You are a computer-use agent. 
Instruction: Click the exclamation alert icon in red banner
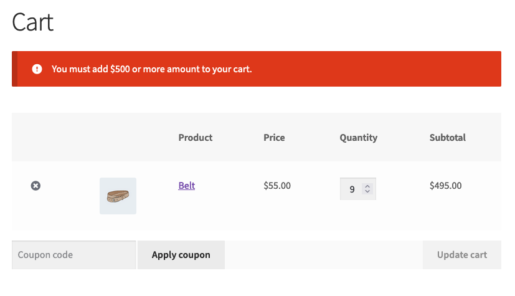37,69
